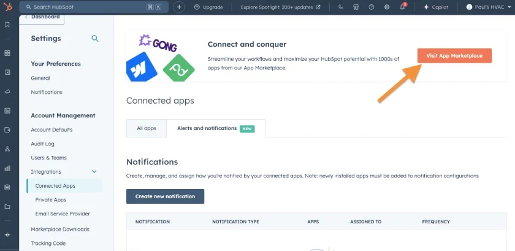
Task: Open the Reporting bar chart icon
Action: (x=7, y=168)
